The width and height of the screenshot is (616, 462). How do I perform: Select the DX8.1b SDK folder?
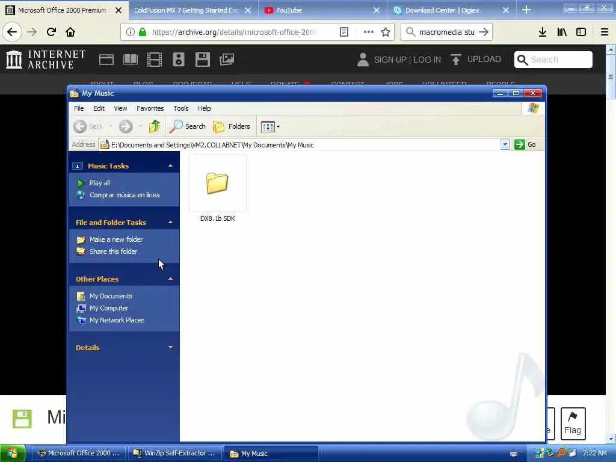tap(217, 188)
